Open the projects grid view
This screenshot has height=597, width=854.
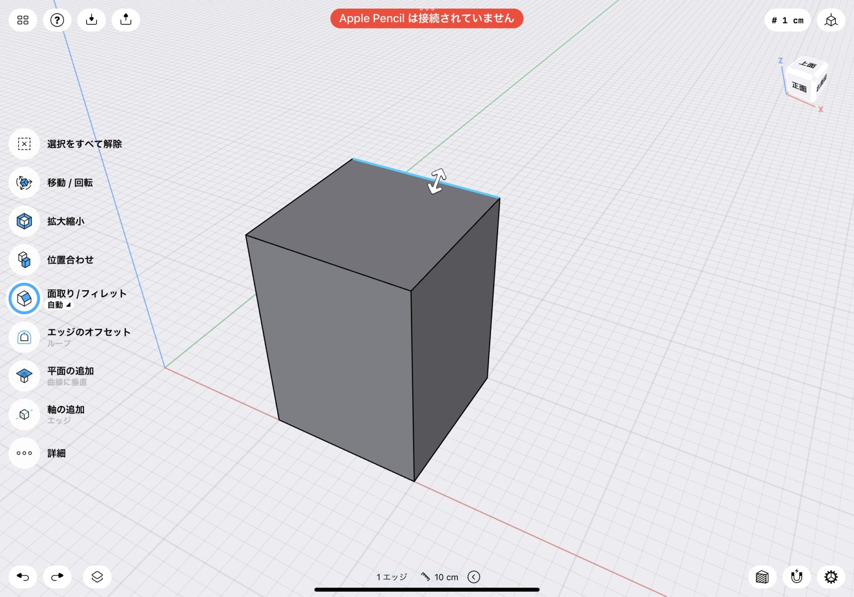click(x=23, y=20)
